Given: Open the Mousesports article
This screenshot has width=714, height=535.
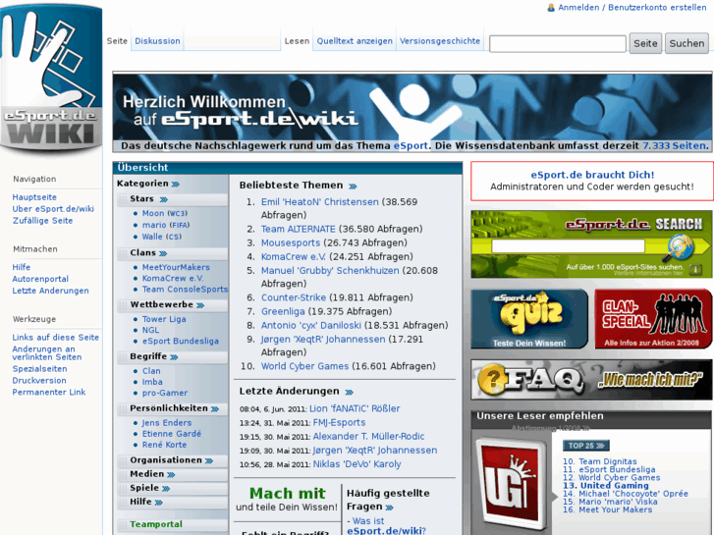Looking at the screenshot, I should [291, 243].
